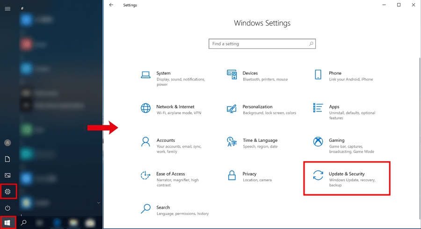The image size is (421, 229).
Task: Click 'Background, lock screen, colors' description
Action: 269,113
